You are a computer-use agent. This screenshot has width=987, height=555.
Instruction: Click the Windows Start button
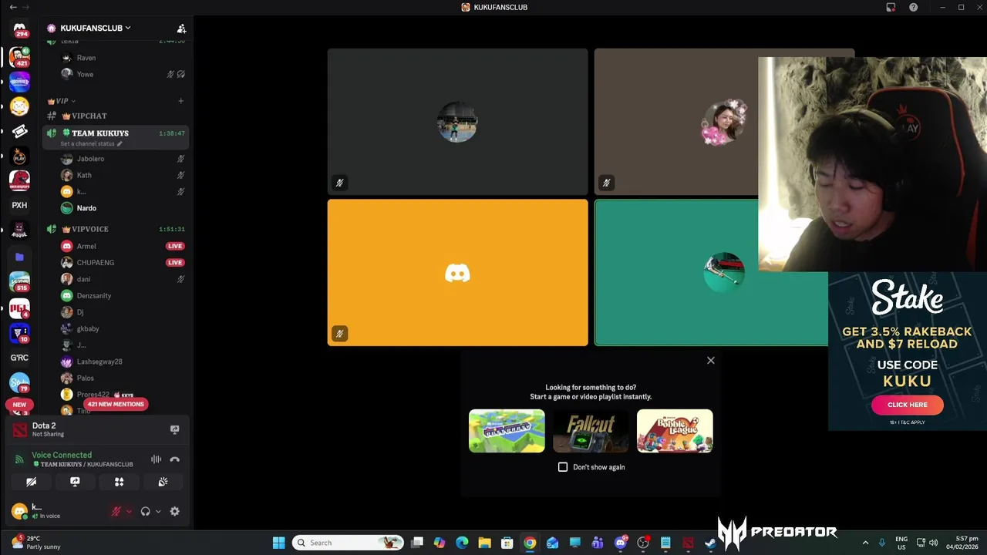tap(278, 543)
